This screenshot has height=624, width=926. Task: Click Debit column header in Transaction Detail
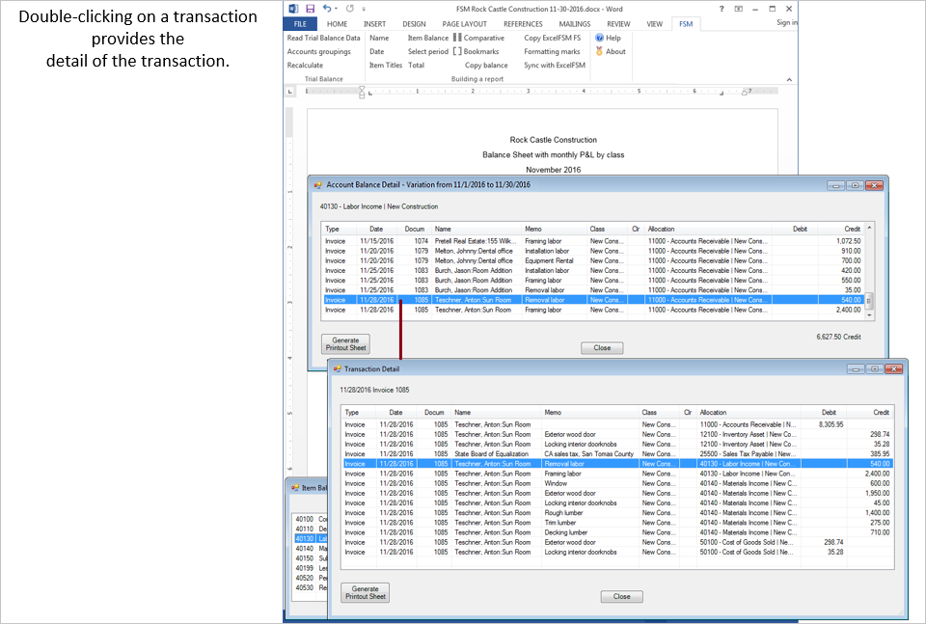click(823, 412)
